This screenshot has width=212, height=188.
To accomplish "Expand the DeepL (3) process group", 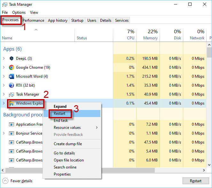I will tap(4, 59).
